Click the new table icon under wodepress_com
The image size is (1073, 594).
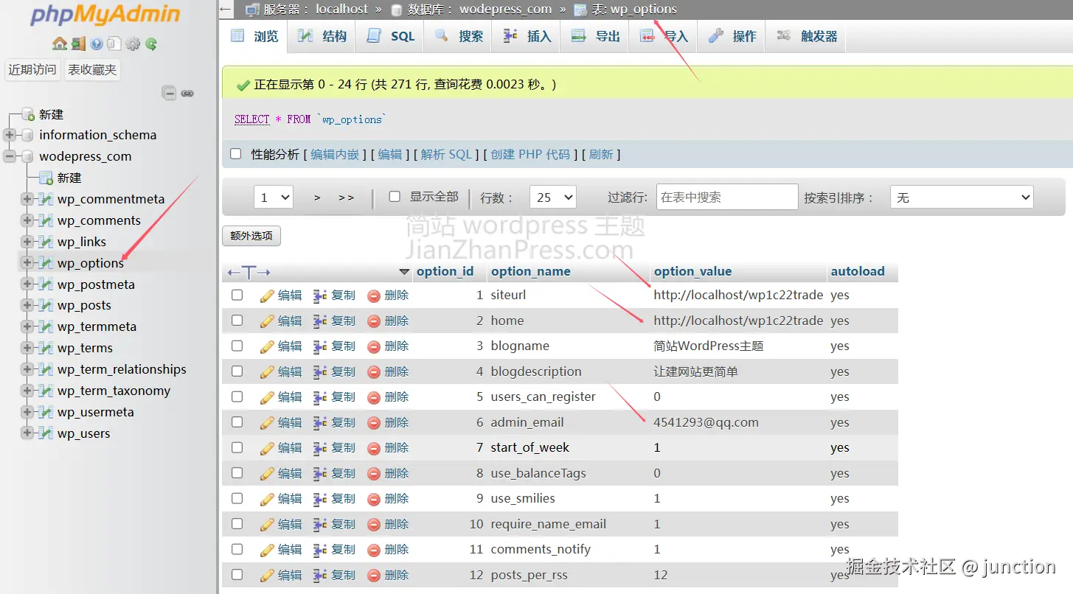coord(46,178)
